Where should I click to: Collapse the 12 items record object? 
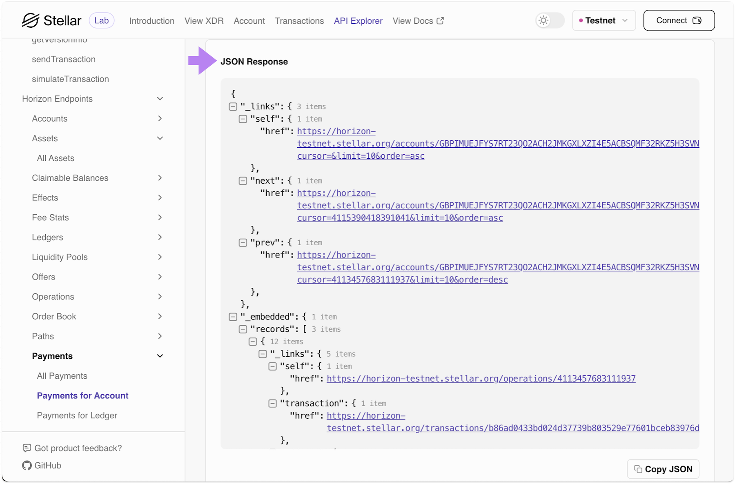click(253, 342)
